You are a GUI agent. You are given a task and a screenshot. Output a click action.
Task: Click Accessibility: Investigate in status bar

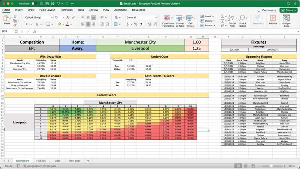(x=40, y=166)
